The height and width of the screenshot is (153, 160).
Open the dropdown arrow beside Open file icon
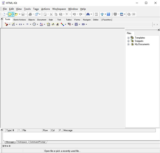[x=13, y=14]
